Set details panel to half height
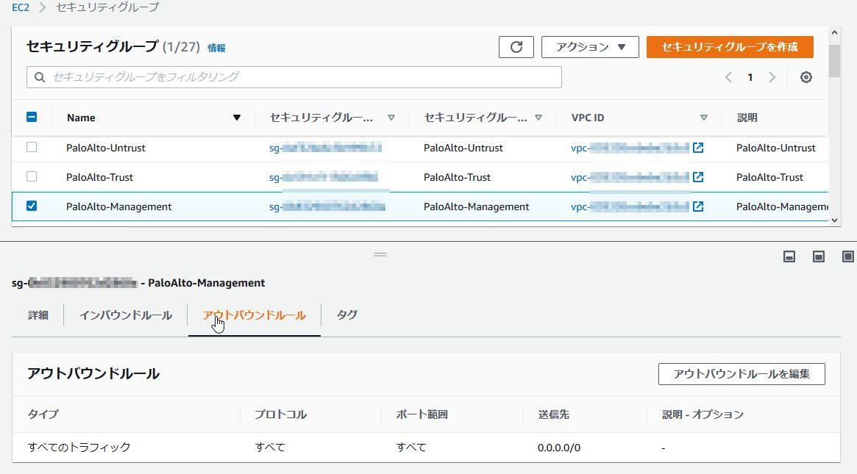857x474 pixels. point(818,256)
